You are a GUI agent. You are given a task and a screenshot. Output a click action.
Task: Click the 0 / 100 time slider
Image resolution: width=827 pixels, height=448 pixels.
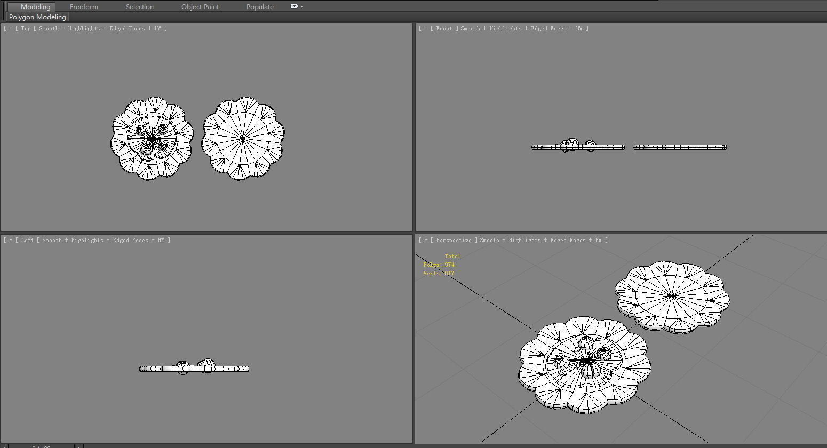tap(42, 446)
